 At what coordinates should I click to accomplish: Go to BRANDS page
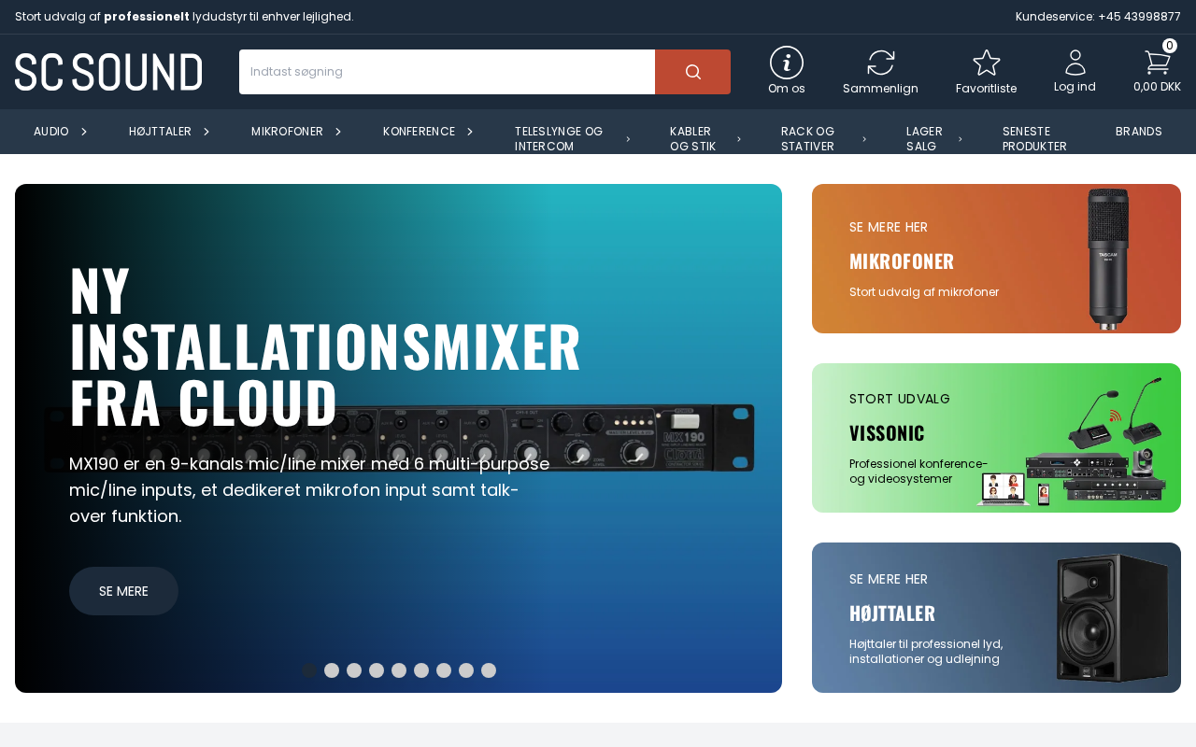tap(1139, 132)
